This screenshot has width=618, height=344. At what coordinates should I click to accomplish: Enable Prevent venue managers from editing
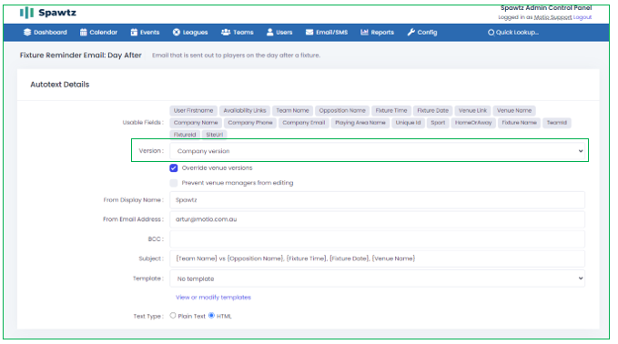click(174, 183)
